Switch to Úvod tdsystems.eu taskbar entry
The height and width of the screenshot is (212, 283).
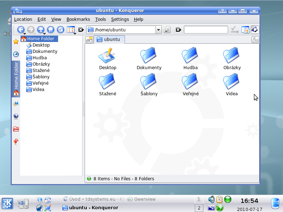(94, 199)
